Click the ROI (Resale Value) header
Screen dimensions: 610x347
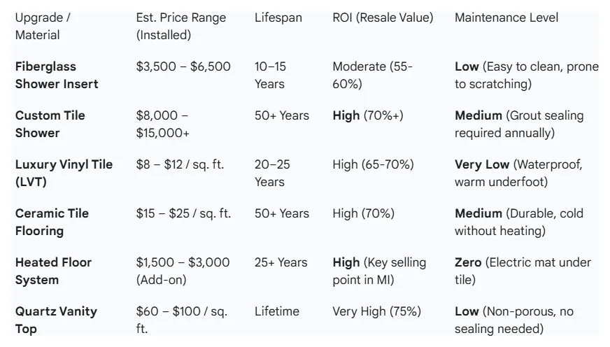pos(383,17)
